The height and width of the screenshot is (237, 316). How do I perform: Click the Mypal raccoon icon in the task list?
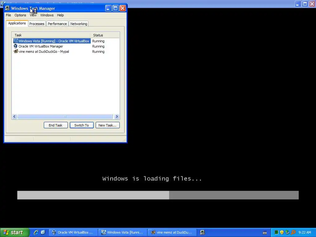(15, 52)
